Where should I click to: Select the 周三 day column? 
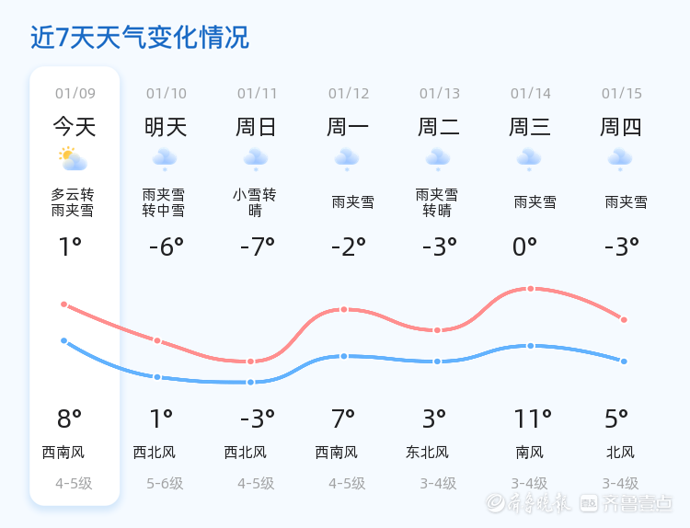530,126
